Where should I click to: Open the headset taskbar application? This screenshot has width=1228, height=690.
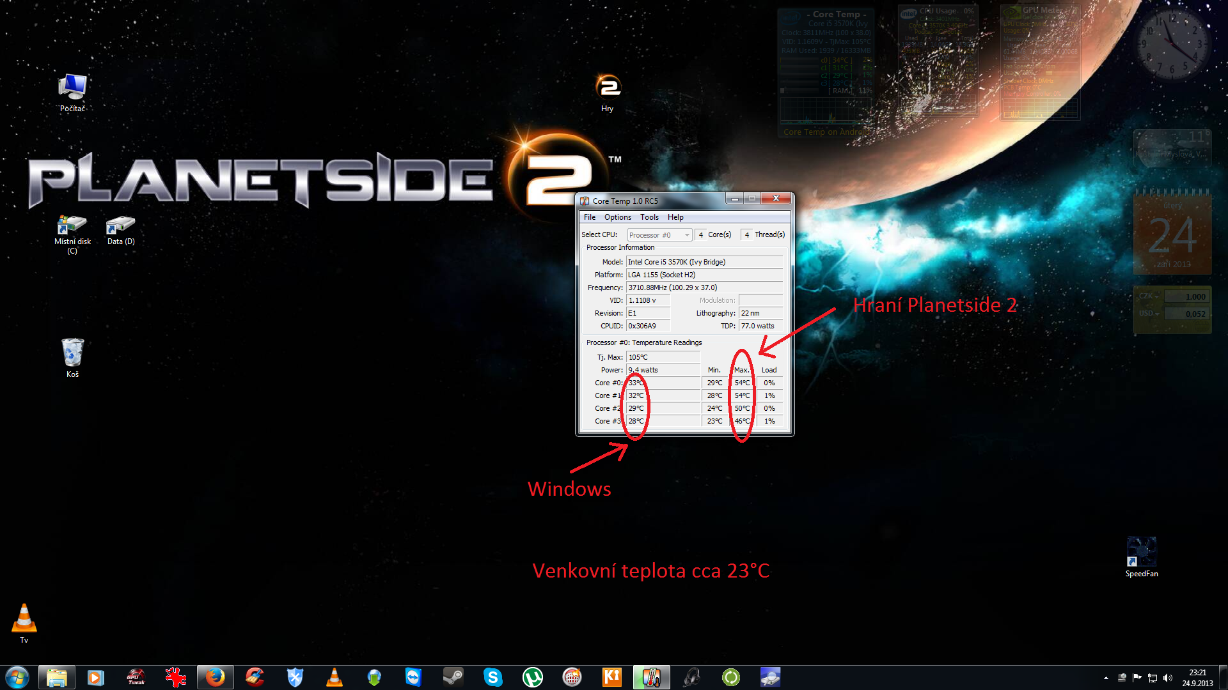coord(691,677)
